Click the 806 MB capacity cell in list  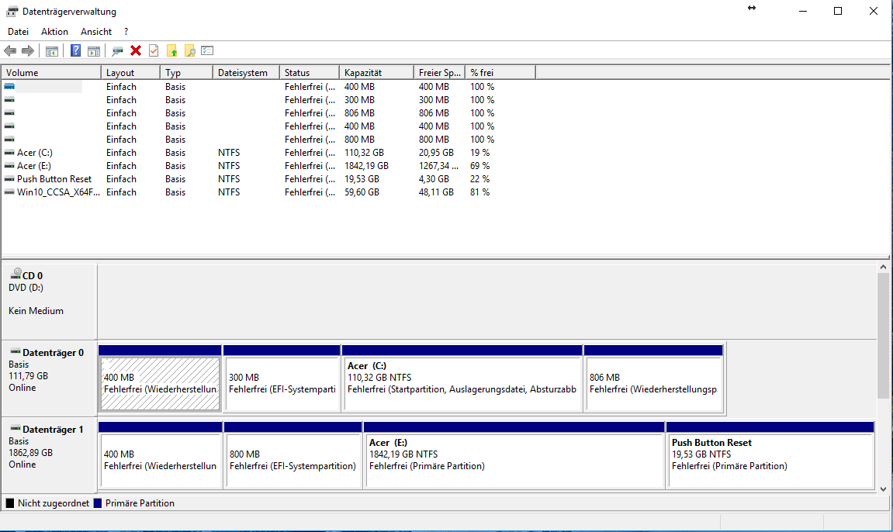pos(359,112)
